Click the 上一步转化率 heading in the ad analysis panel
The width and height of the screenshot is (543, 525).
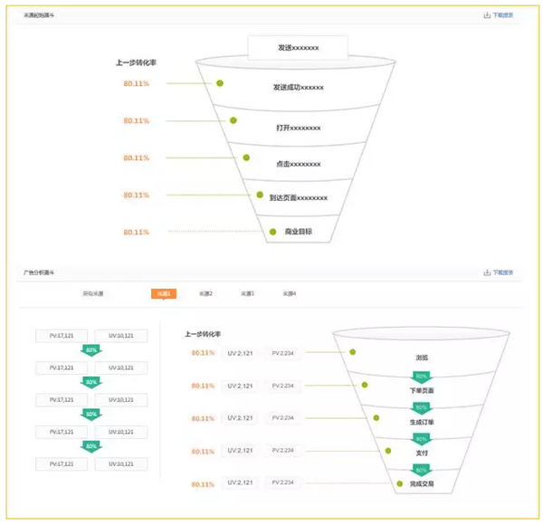tap(203, 334)
